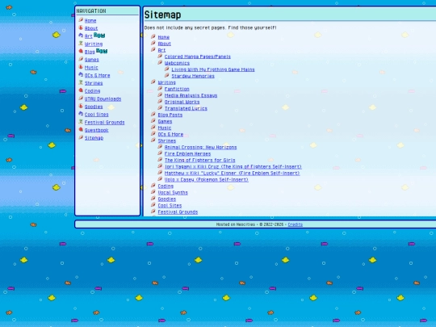Image resolution: width=436 pixels, height=327 pixels.
Task: Open Shrines in the sitemap list
Action: 167,141
